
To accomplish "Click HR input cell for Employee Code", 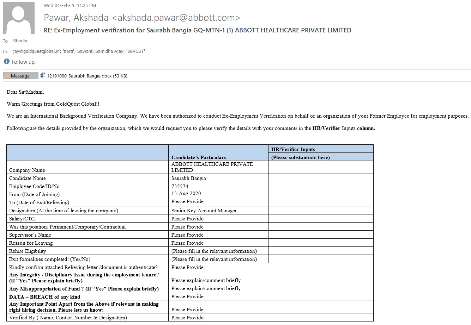I will (x=321, y=186).
